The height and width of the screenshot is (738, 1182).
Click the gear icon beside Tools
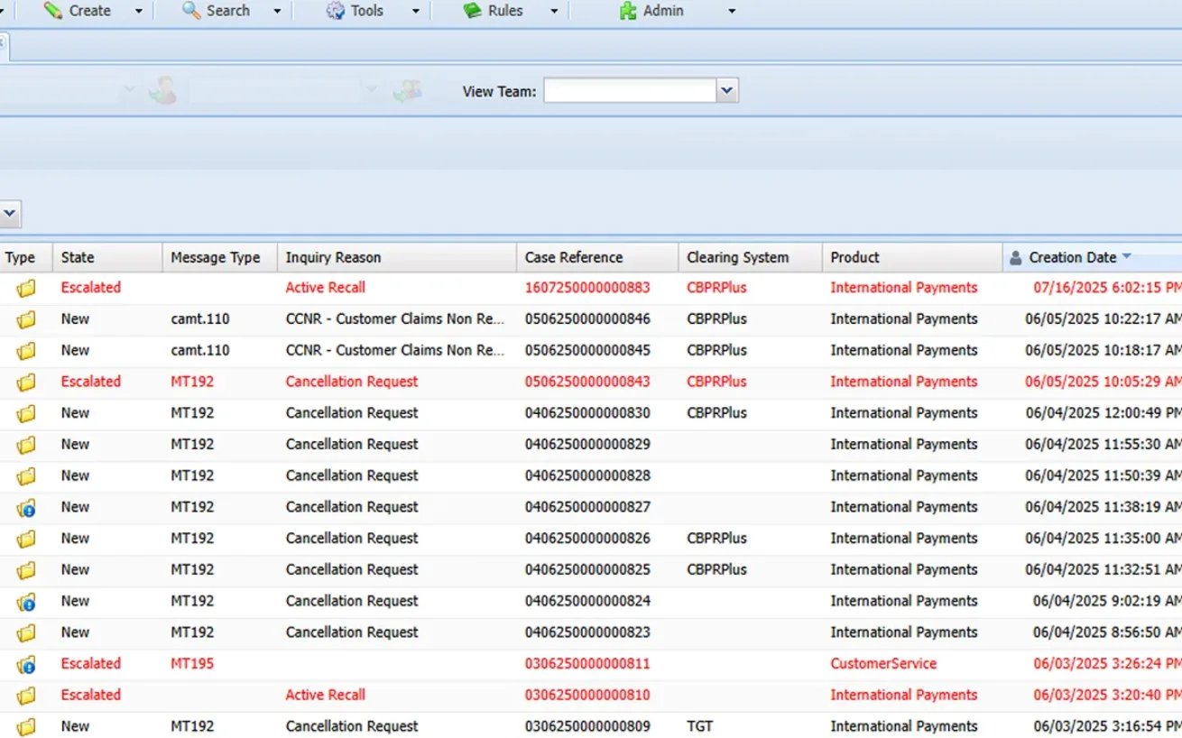click(x=336, y=11)
